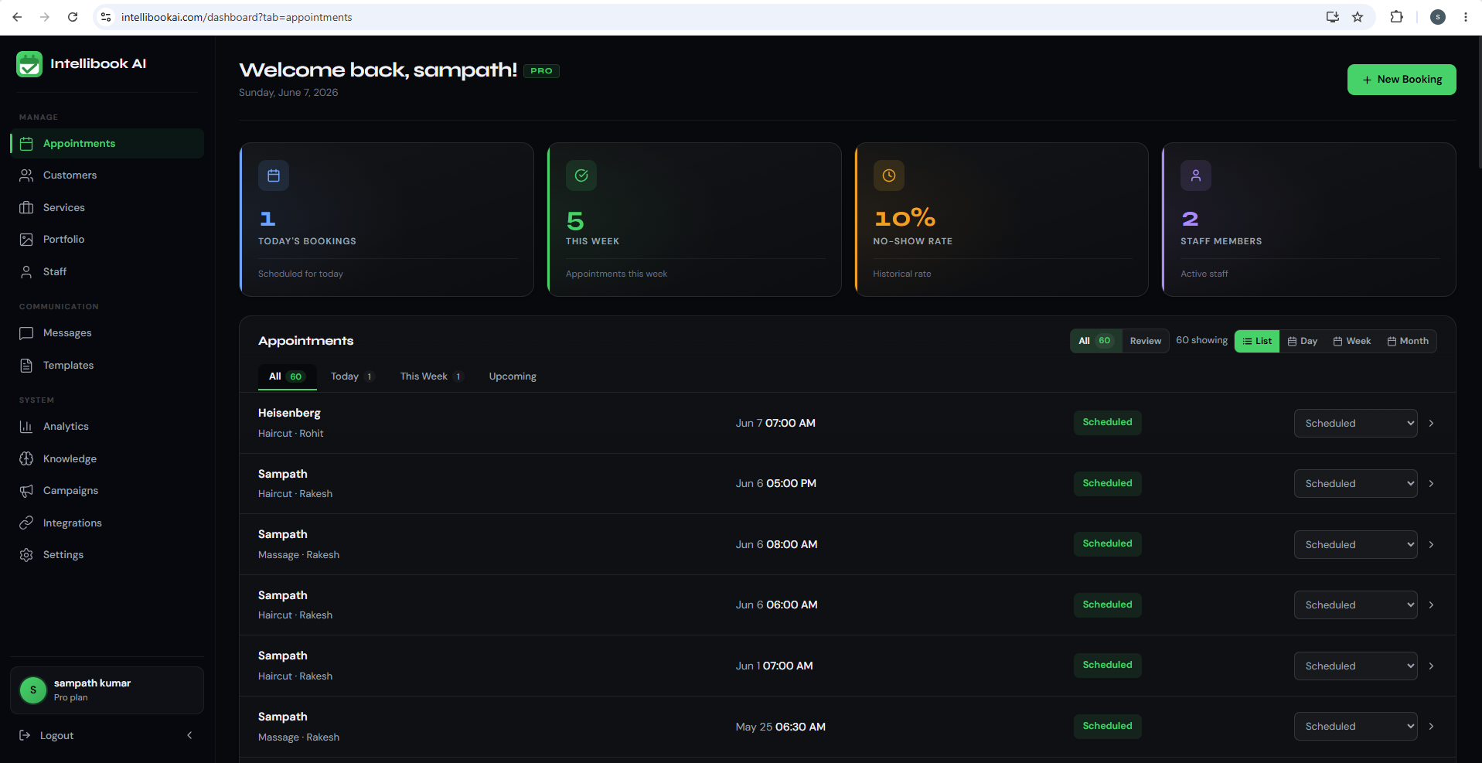Viewport: 1482px width, 763px height.
Task: Click the Today's Bookings calendar icon
Action: click(x=274, y=175)
